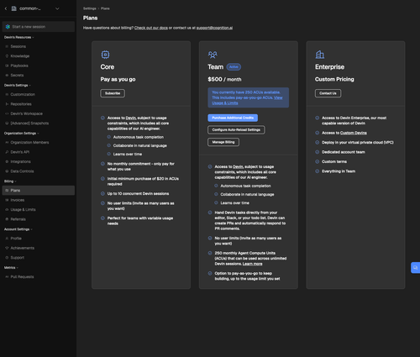
Task: Click the Enterprise plan building icon
Action: pos(320,55)
